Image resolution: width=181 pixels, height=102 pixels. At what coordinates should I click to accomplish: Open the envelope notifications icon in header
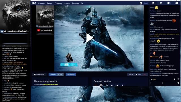[x=169, y=3]
